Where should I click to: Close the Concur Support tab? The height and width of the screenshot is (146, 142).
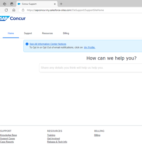tap(55, 4)
